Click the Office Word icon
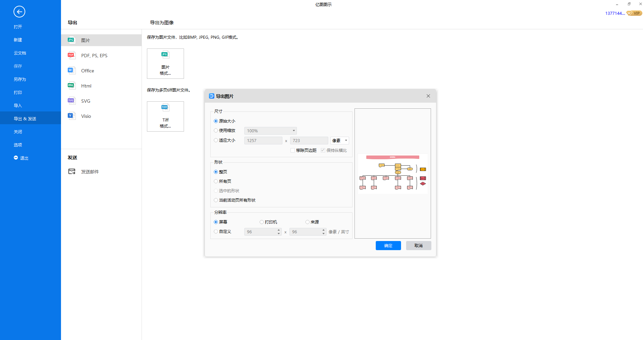 [x=71, y=70]
